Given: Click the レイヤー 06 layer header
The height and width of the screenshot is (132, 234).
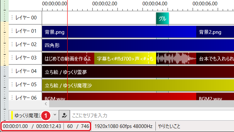Looking at the screenshot, I should (25, 96).
